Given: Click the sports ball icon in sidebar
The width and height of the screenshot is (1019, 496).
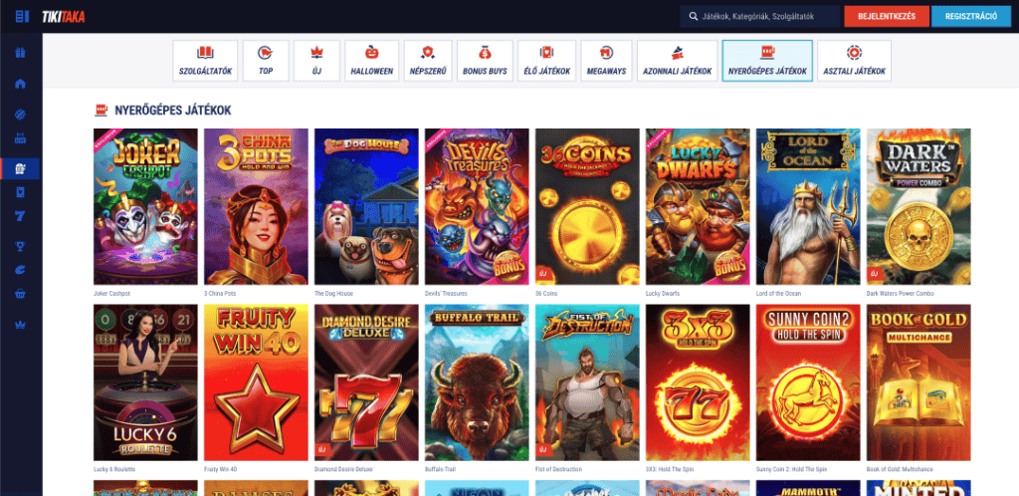Looking at the screenshot, I should [x=21, y=114].
